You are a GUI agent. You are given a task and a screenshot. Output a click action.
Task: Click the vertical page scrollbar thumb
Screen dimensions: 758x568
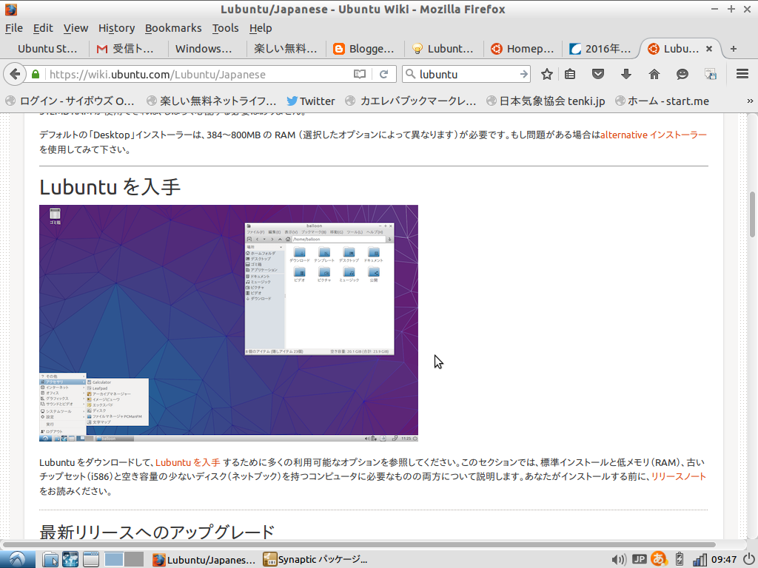(x=752, y=214)
